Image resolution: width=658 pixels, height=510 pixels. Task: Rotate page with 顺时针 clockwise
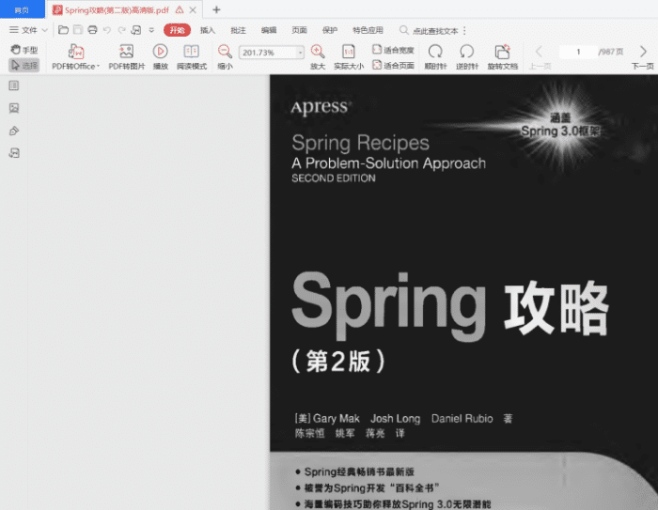pyautogui.click(x=435, y=56)
